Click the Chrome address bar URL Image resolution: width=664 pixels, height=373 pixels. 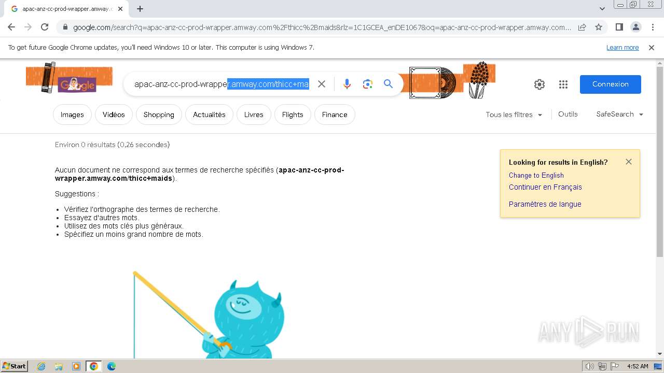click(322, 27)
